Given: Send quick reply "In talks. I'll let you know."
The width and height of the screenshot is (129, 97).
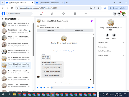Looking at the screenshot, I should tap(52, 71).
